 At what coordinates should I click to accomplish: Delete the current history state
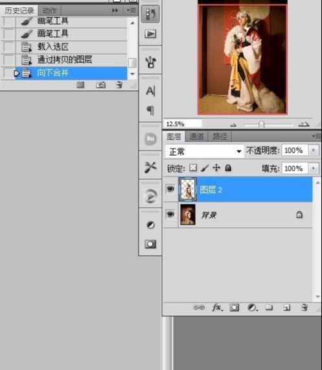tap(119, 85)
